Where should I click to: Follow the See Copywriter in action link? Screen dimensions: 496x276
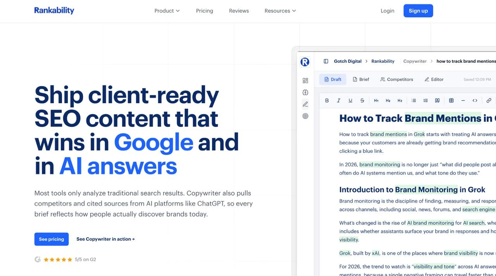point(105,239)
